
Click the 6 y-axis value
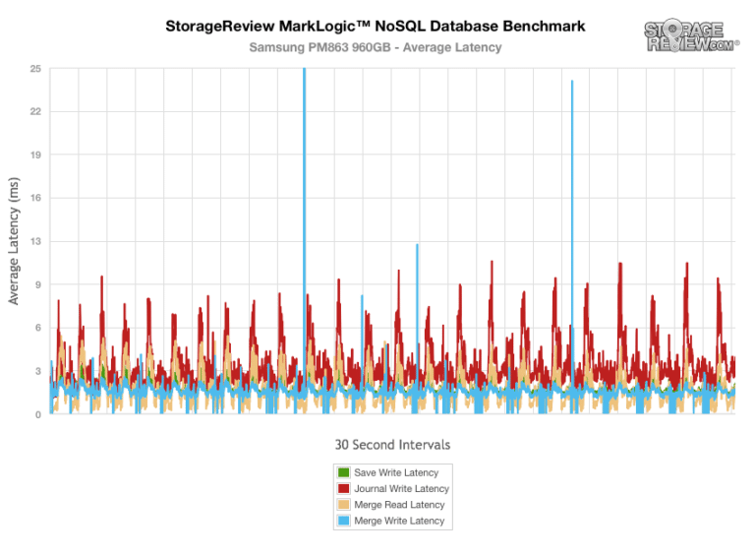pyautogui.click(x=38, y=328)
